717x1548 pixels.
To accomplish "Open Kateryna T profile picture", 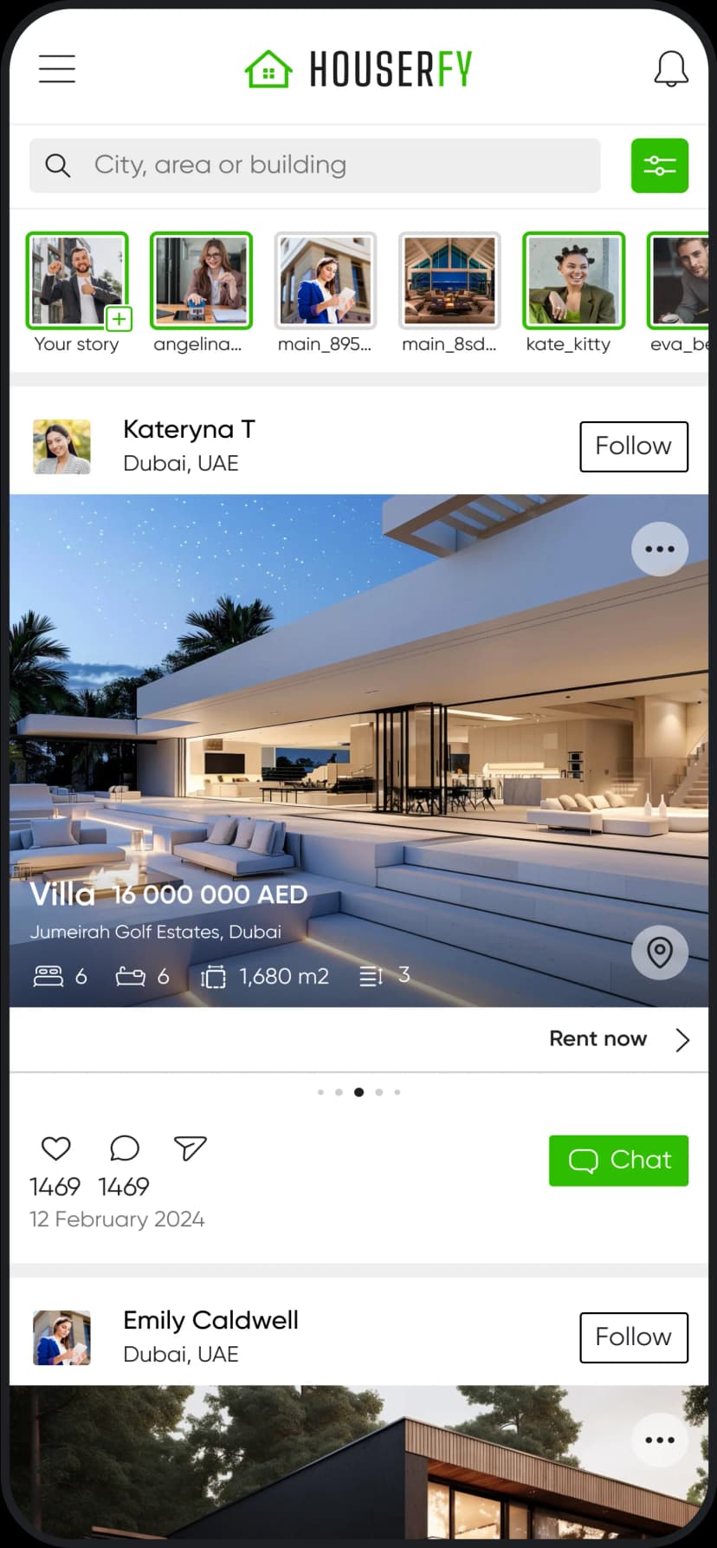I will coord(61,446).
